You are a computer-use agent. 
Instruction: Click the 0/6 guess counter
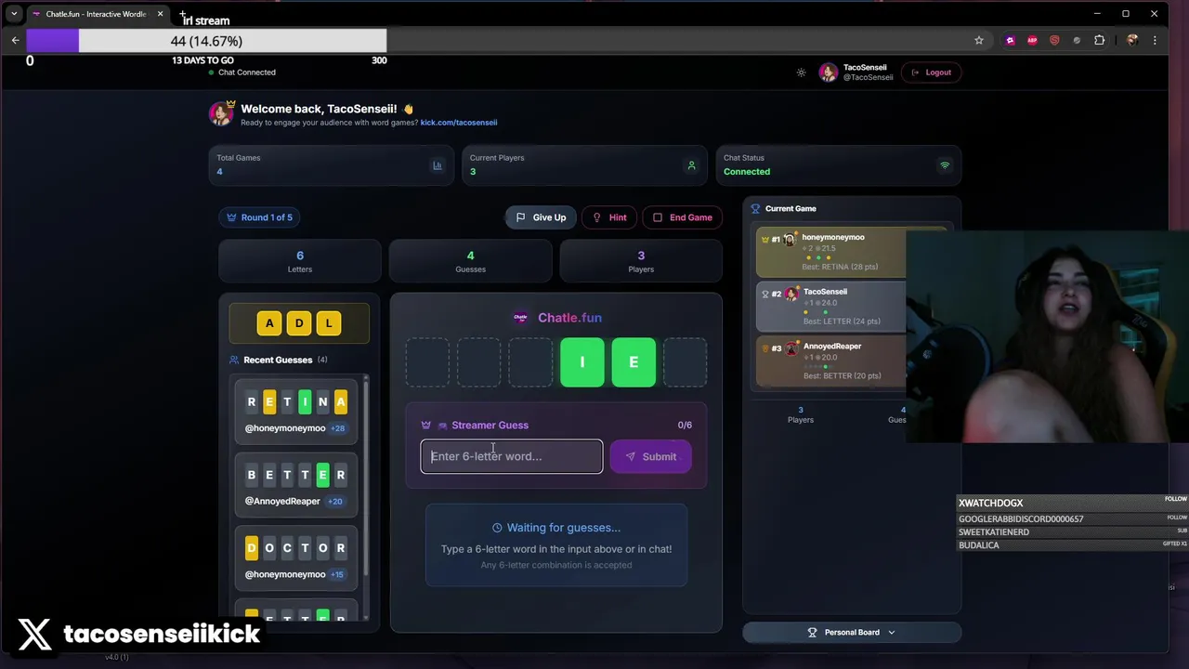point(685,426)
